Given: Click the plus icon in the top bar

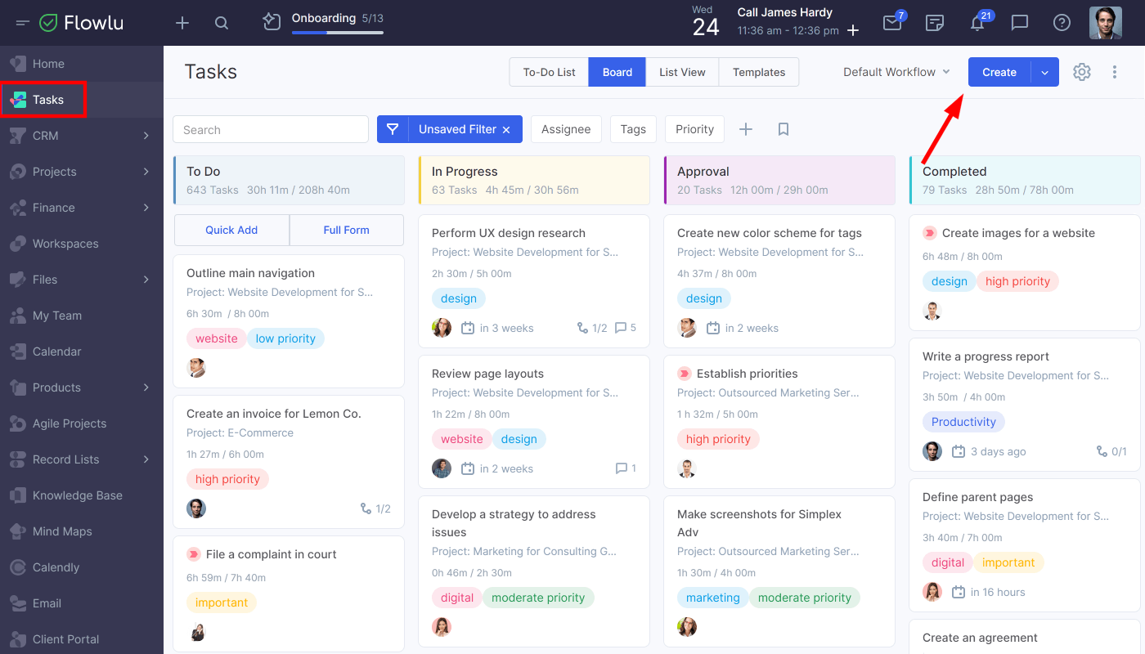Looking at the screenshot, I should coord(182,23).
